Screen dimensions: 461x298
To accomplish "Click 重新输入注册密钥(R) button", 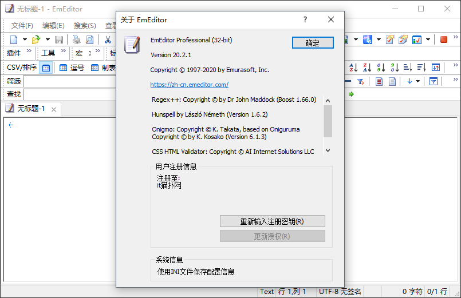I will coord(272,221).
